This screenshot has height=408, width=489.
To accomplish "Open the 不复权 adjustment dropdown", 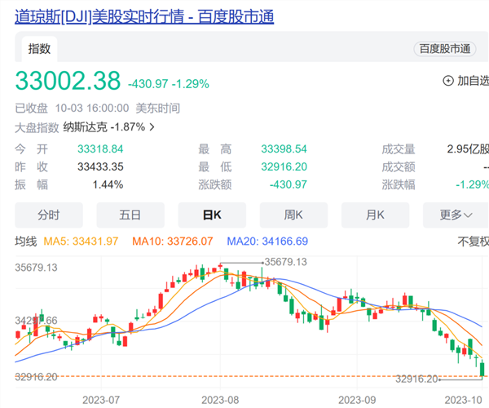I will tap(473, 242).
